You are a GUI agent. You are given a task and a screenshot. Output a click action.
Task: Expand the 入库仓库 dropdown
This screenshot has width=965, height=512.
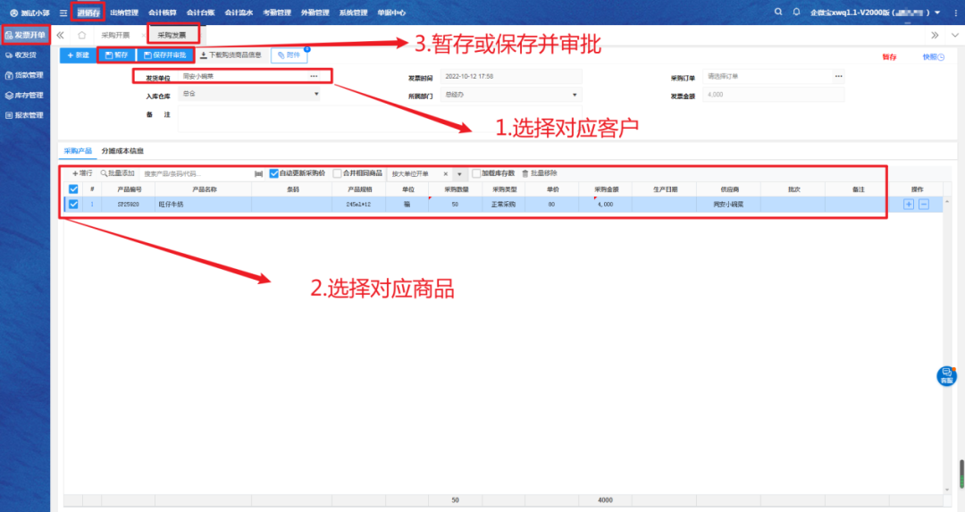click(315, 94)
